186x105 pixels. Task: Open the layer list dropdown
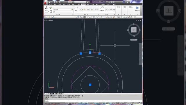[77, 17]
